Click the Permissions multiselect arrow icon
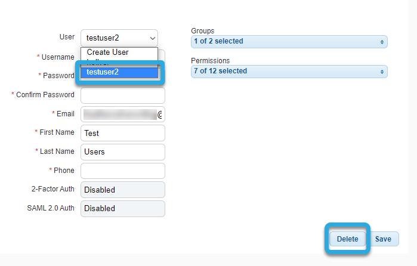 [x=382, y=72]
